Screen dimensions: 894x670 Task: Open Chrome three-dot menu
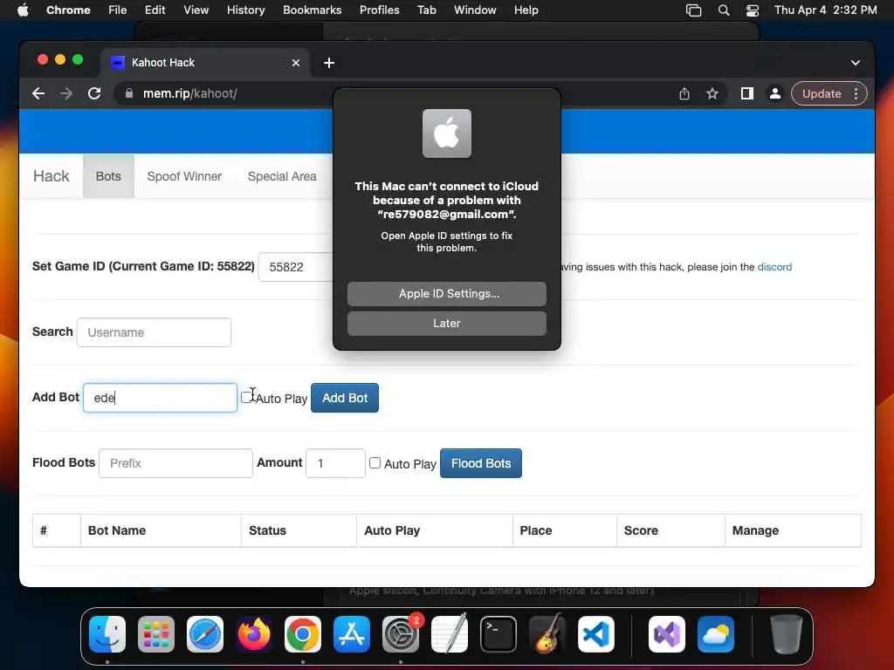point(856,93)
